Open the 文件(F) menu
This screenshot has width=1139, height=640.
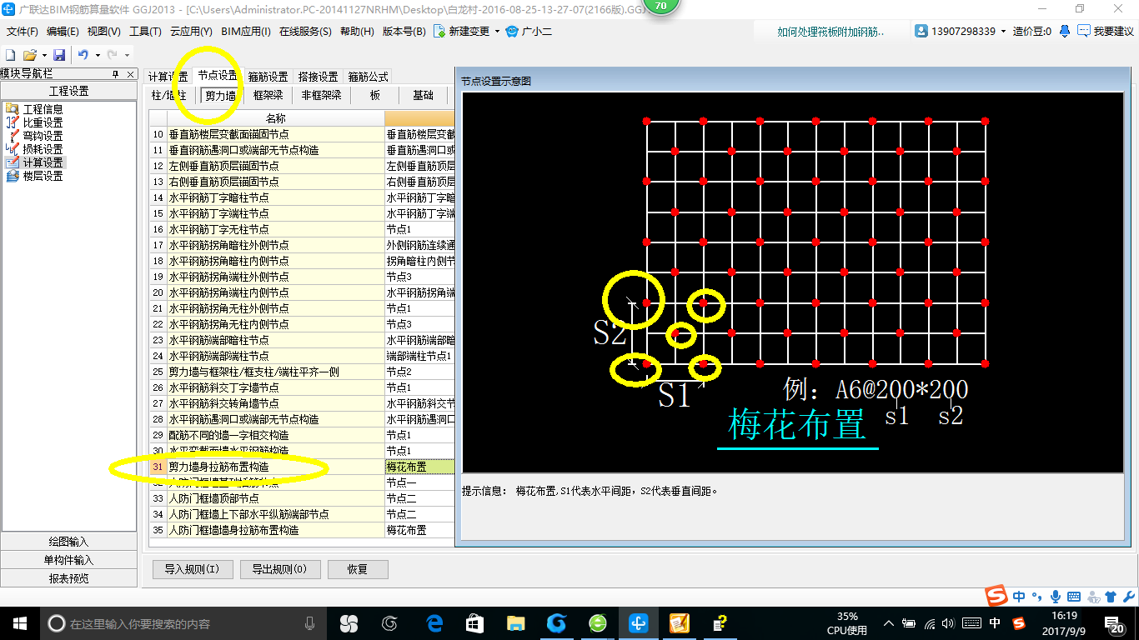point(23,32)
